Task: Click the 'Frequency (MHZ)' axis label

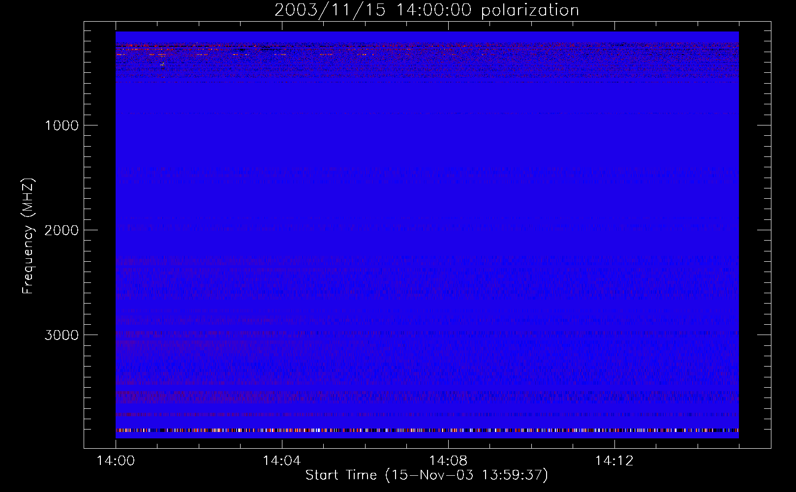Action: [28, 236]
